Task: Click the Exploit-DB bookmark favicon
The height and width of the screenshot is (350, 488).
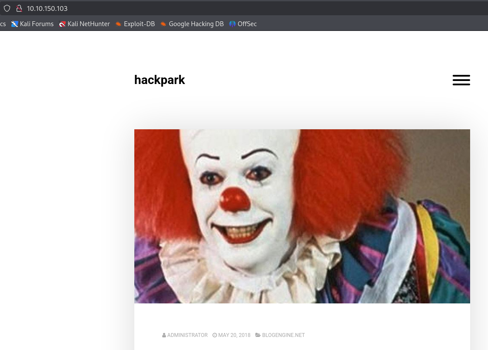Action: 118,24
